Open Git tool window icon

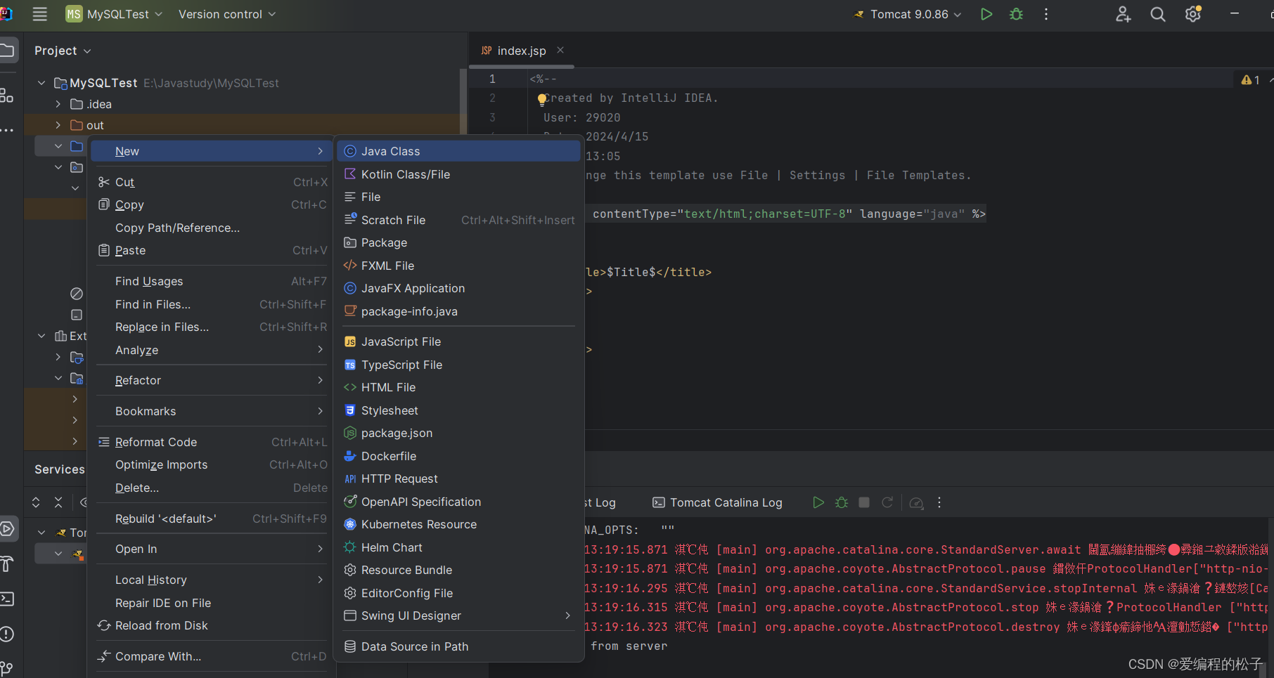coord(7,667)
